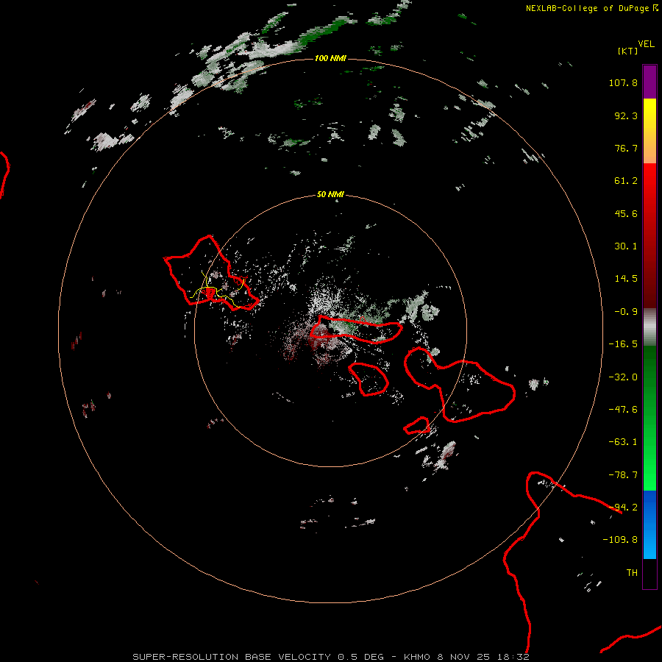
Task: Click the yellow-orange band of velocity scale
Action: 649,131
